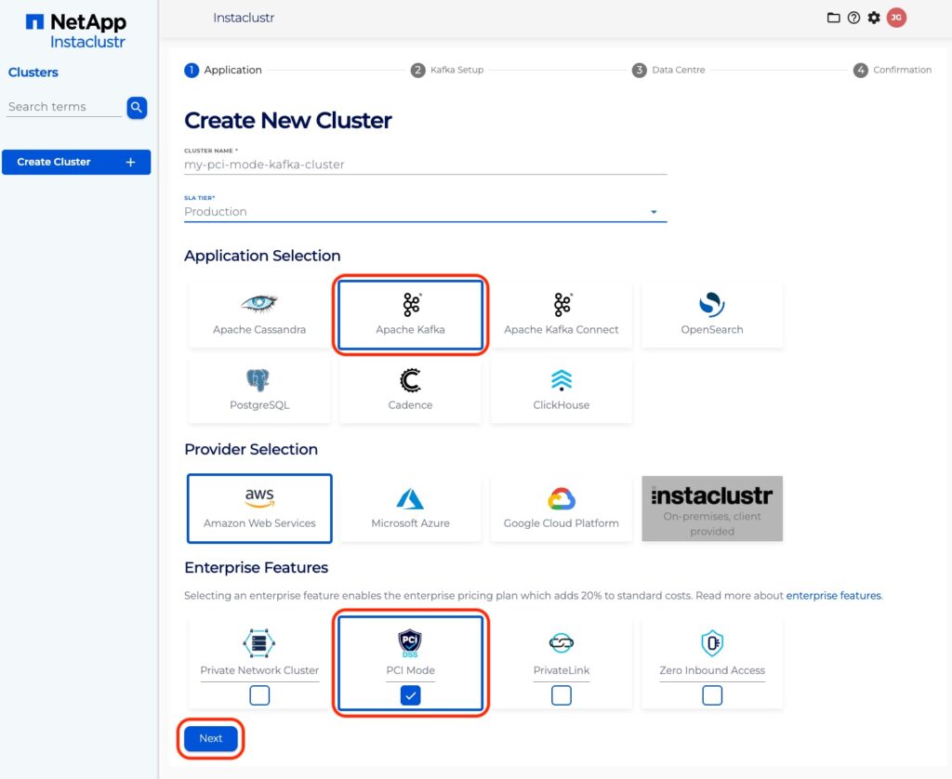This screenshot has height=779, width=952.
Task: Uncheck the PCI Mode checkbox
Action: (410, 695)
